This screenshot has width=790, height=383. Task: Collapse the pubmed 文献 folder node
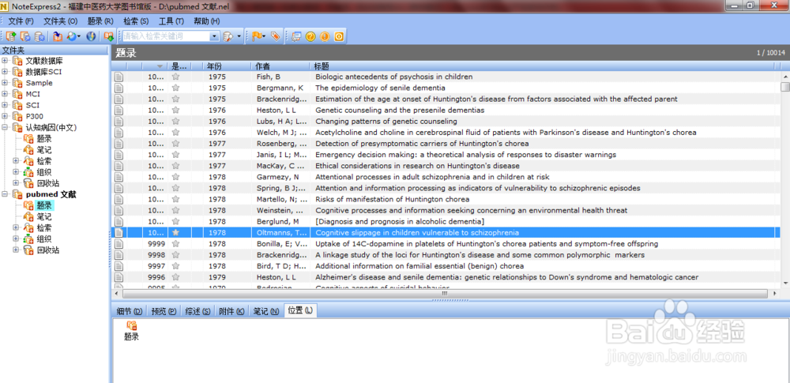(x=5, y=194)
